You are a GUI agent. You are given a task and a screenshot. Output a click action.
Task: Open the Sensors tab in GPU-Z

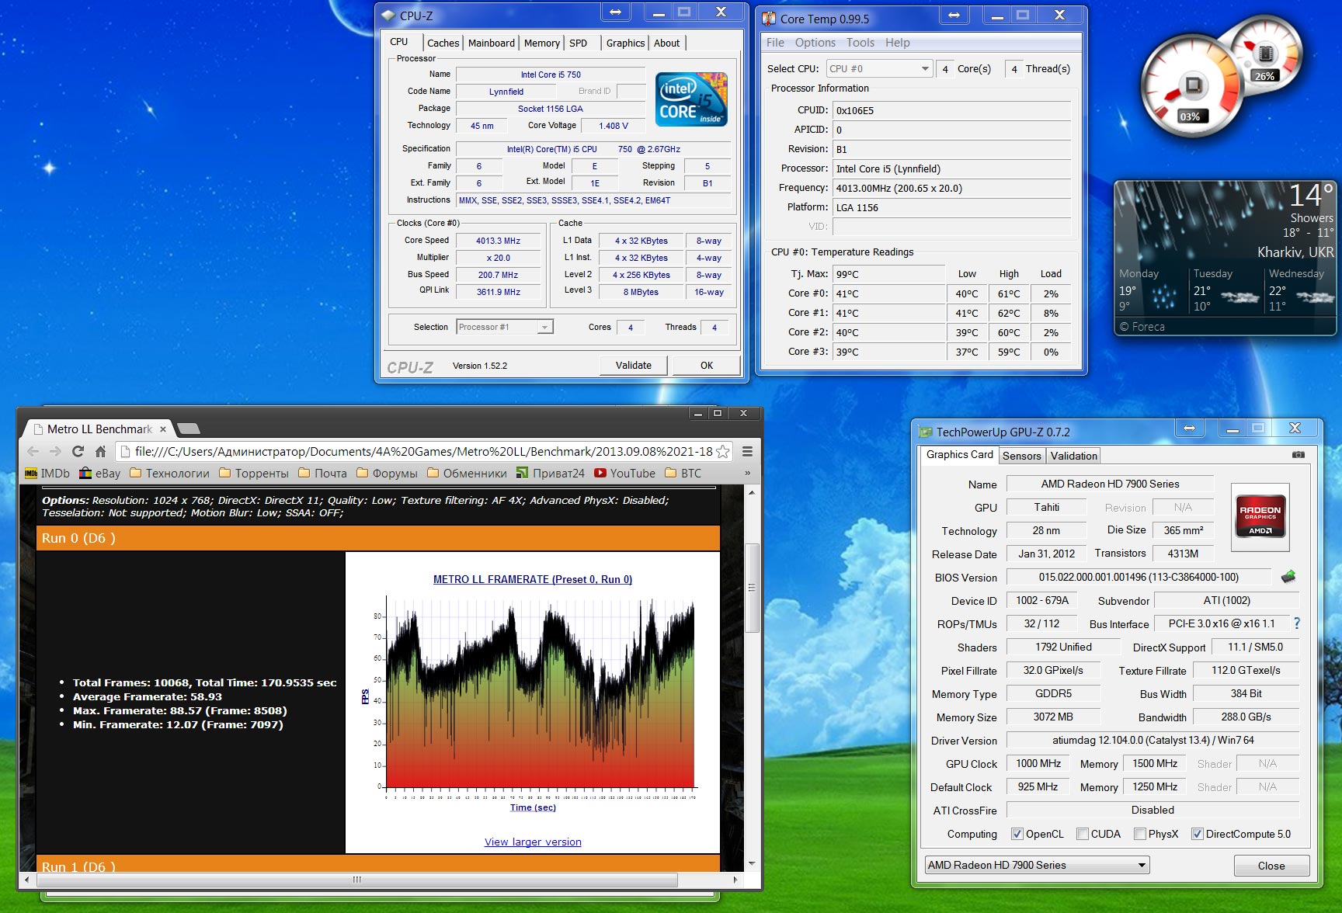click(x=1021, y=456)
